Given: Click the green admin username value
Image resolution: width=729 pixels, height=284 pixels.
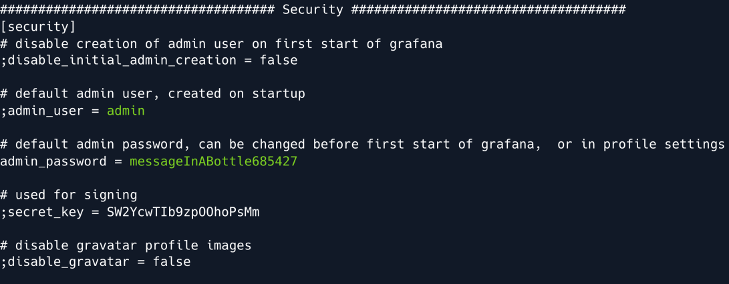Looking at the screenshot, I should coord(126,111).
